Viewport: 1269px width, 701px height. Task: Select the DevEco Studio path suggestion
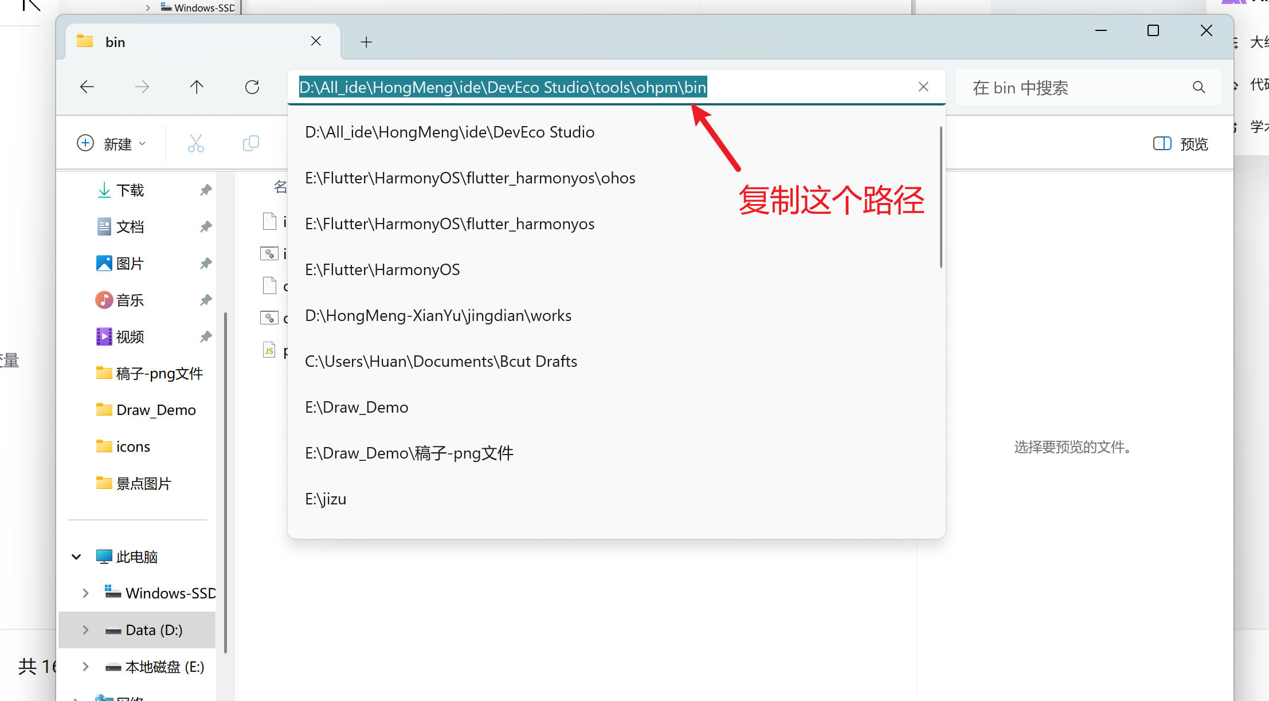pyautogui.click(x=449, y=132)
